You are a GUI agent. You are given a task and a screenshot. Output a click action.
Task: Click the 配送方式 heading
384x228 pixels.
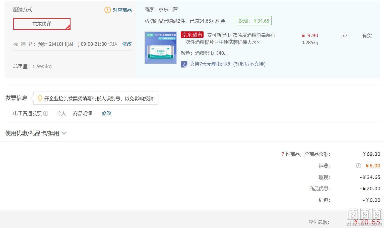click(23, 10)
